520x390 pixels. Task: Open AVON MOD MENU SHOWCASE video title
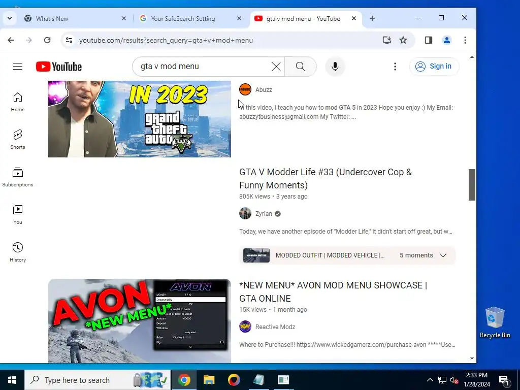pos(333,292)
